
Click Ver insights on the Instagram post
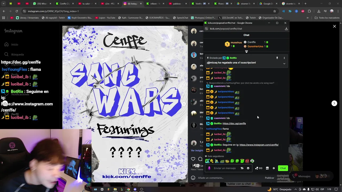197,150
